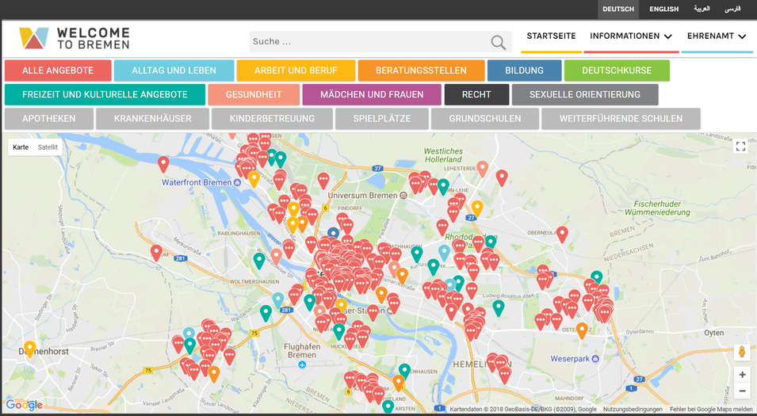Zoom out on the map

[742, 391]
